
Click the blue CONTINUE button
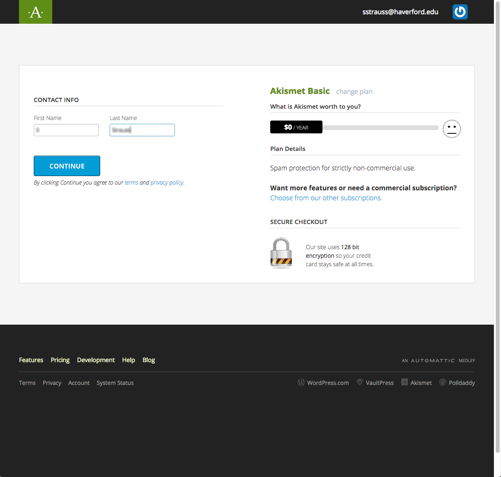click(67, 166)
